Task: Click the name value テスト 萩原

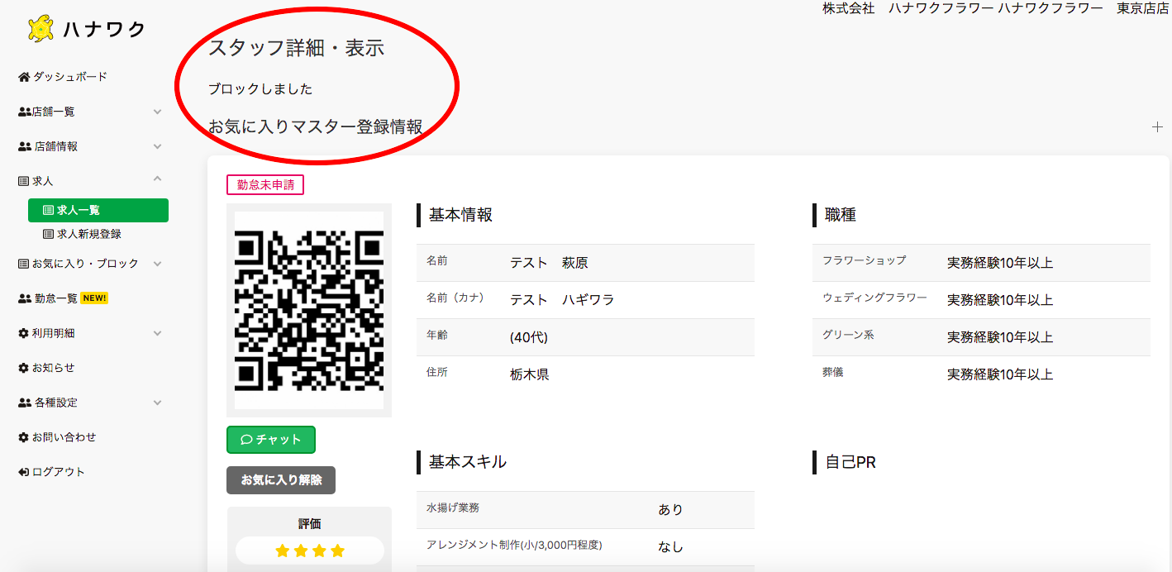Action: click(x=549, y=263)
